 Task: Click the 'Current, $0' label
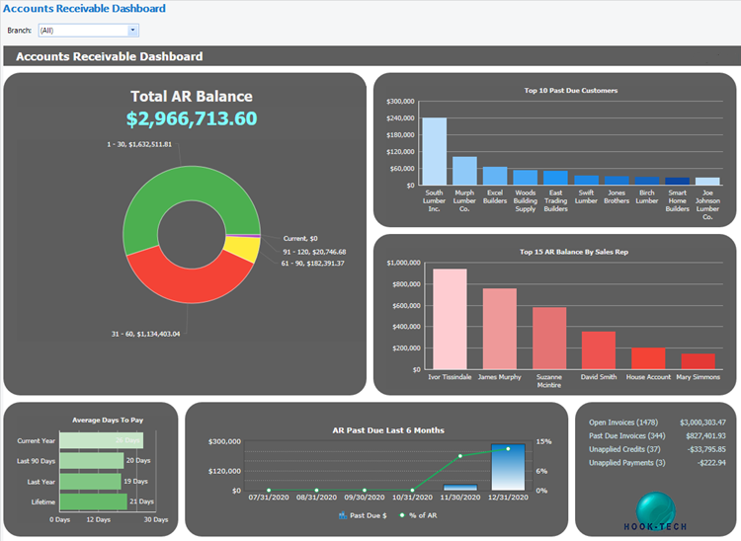pyautogui.click(x=300, y=238)
